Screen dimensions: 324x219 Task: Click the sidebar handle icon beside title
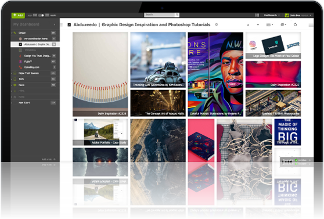click(x=62, y=25)
